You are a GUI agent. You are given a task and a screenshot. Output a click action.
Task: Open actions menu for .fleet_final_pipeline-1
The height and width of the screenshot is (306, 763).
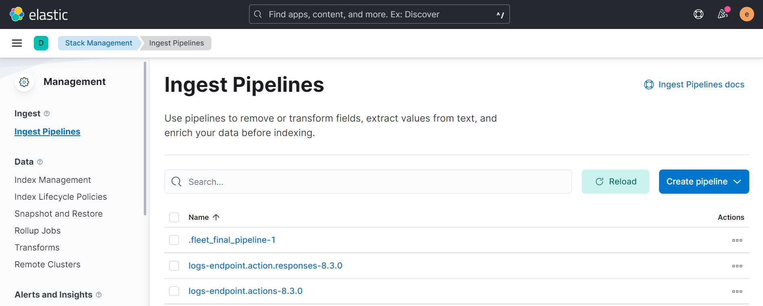pyautogui.click(x=737, y=240)
